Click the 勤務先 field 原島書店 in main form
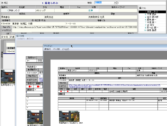 22,17
